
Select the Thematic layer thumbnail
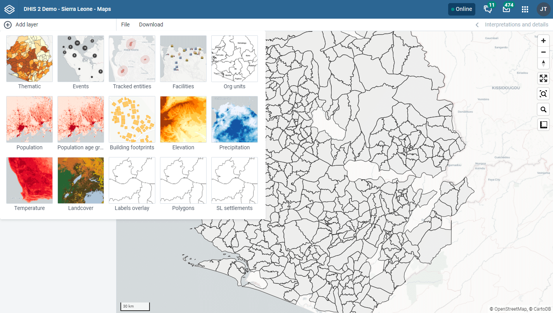click(x=30, y=59)
